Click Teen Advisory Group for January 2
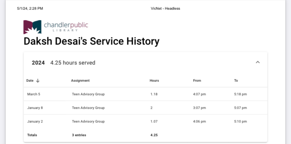This screenshot has height=144, width=291. 88,122
